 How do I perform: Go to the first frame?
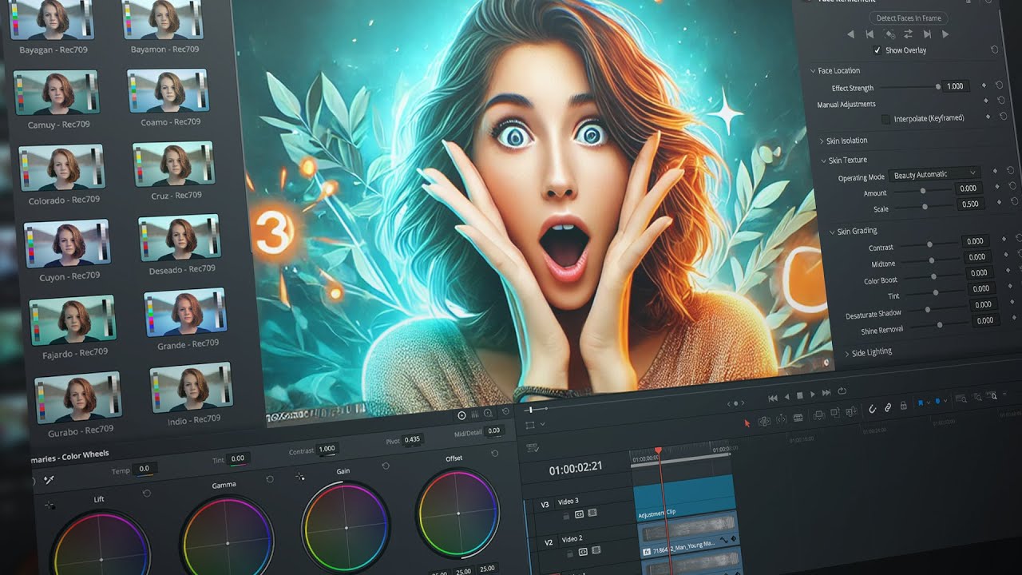tap(773, 399)
